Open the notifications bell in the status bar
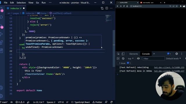The height and width of the screenshot is (104, 186). [111, 102]
